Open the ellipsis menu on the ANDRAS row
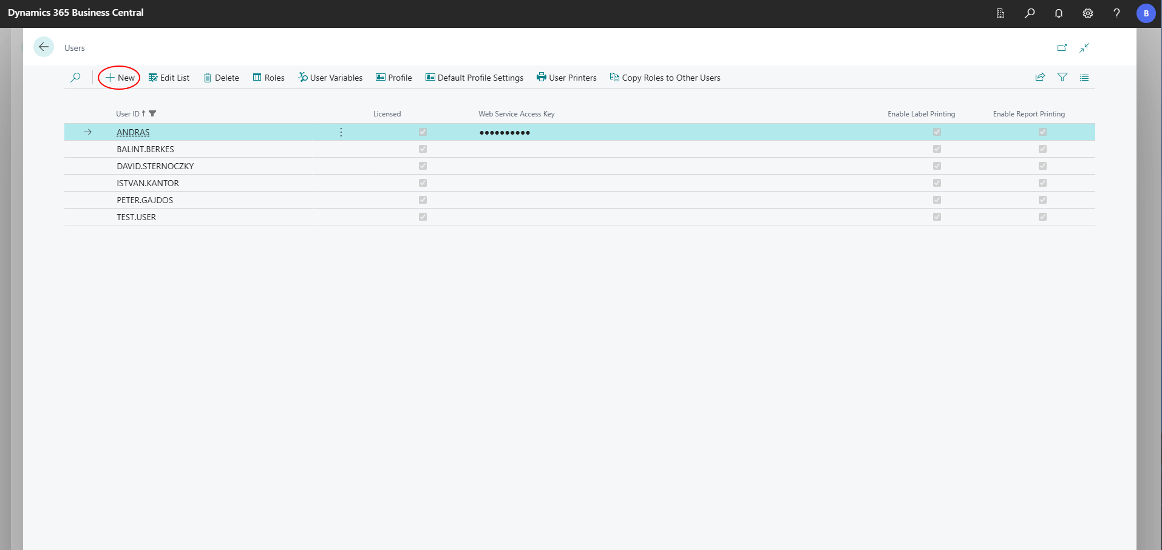 [341, 132]
